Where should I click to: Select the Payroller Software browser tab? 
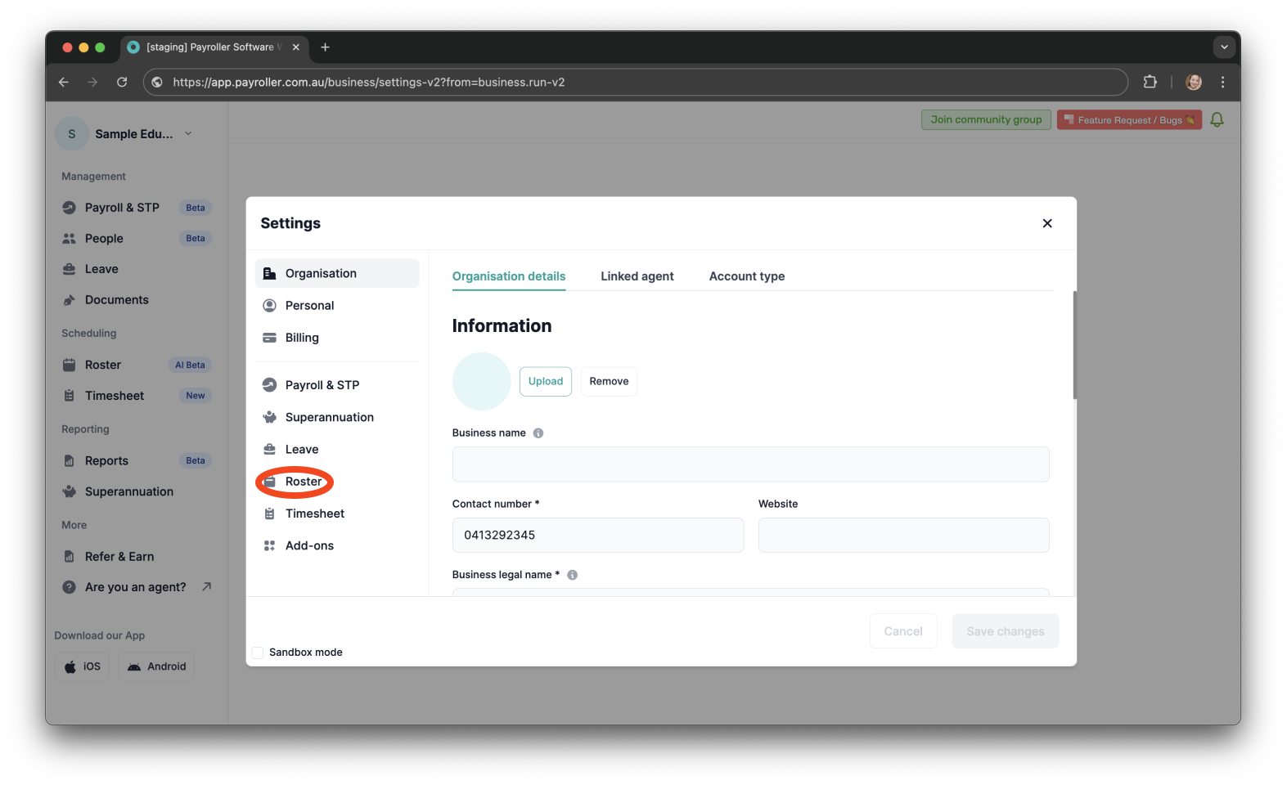214,47
